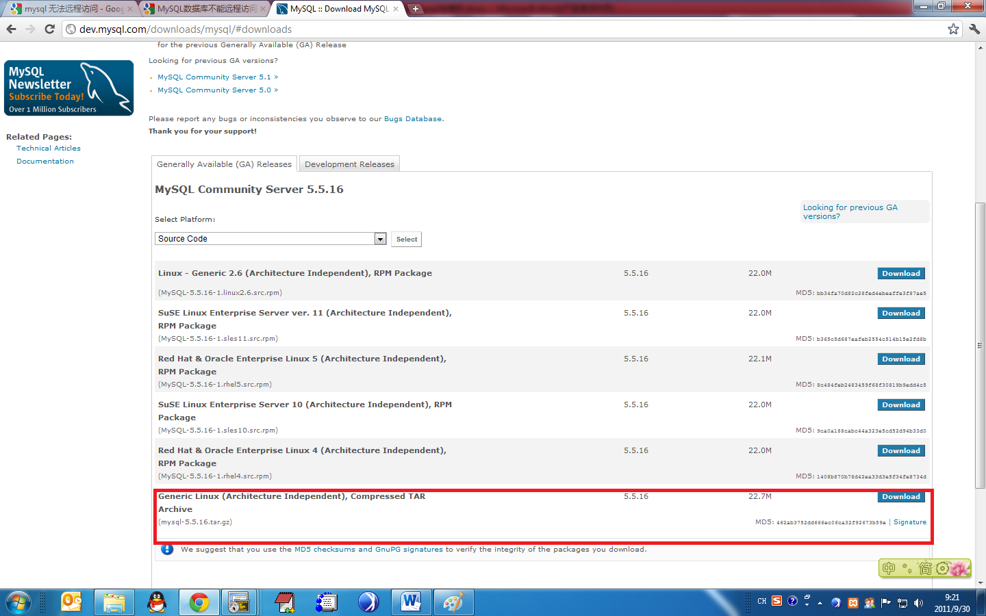Click the CH language indicator in tray
Image resolution: width=986 pixels, height=616 pixels.
pos(761,602)
